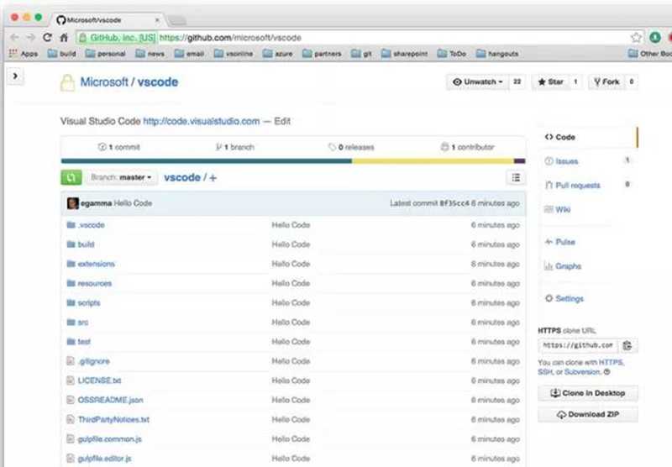Screen dimensions: 672x467
Task: Open the personal bookmarks folder
Action: pos(106,54)
